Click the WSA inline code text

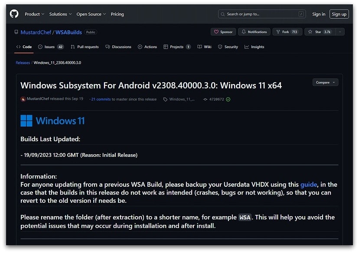[245, 217]
